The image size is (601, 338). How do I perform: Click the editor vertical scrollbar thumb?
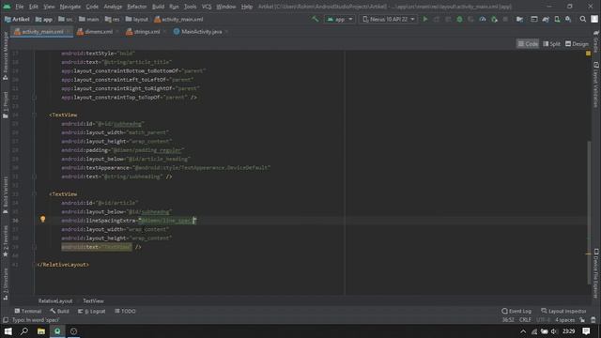point(589,213)
